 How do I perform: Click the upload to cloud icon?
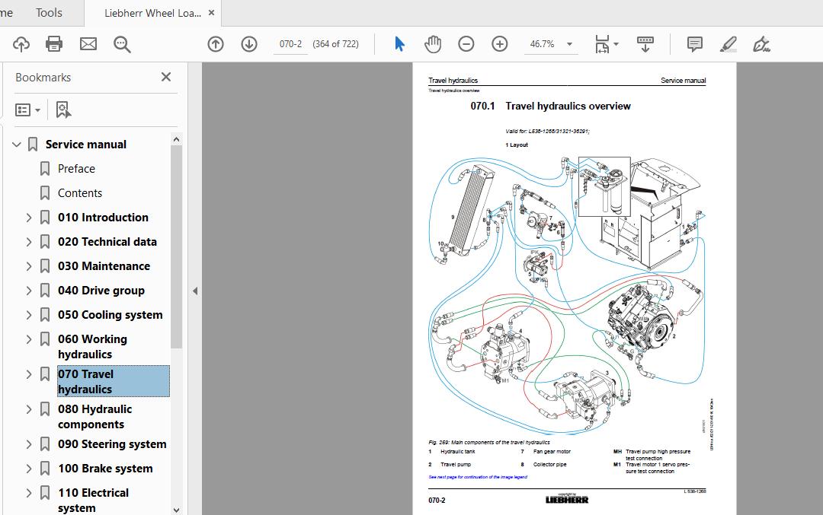(21, 44)
